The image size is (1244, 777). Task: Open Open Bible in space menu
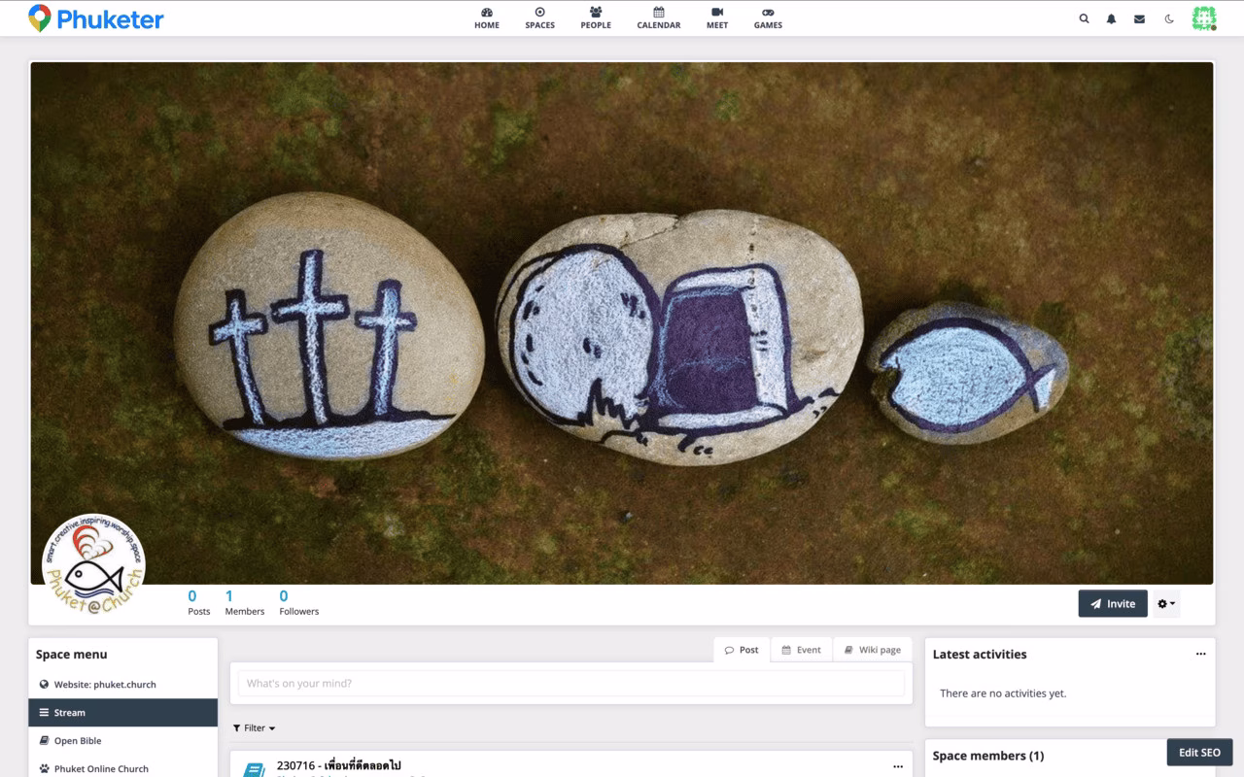coord(123,741)
